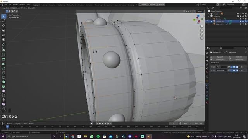Toggle Subdivision modifier viewport display
This screenshot has height=139, width=248.
(234, 70)
